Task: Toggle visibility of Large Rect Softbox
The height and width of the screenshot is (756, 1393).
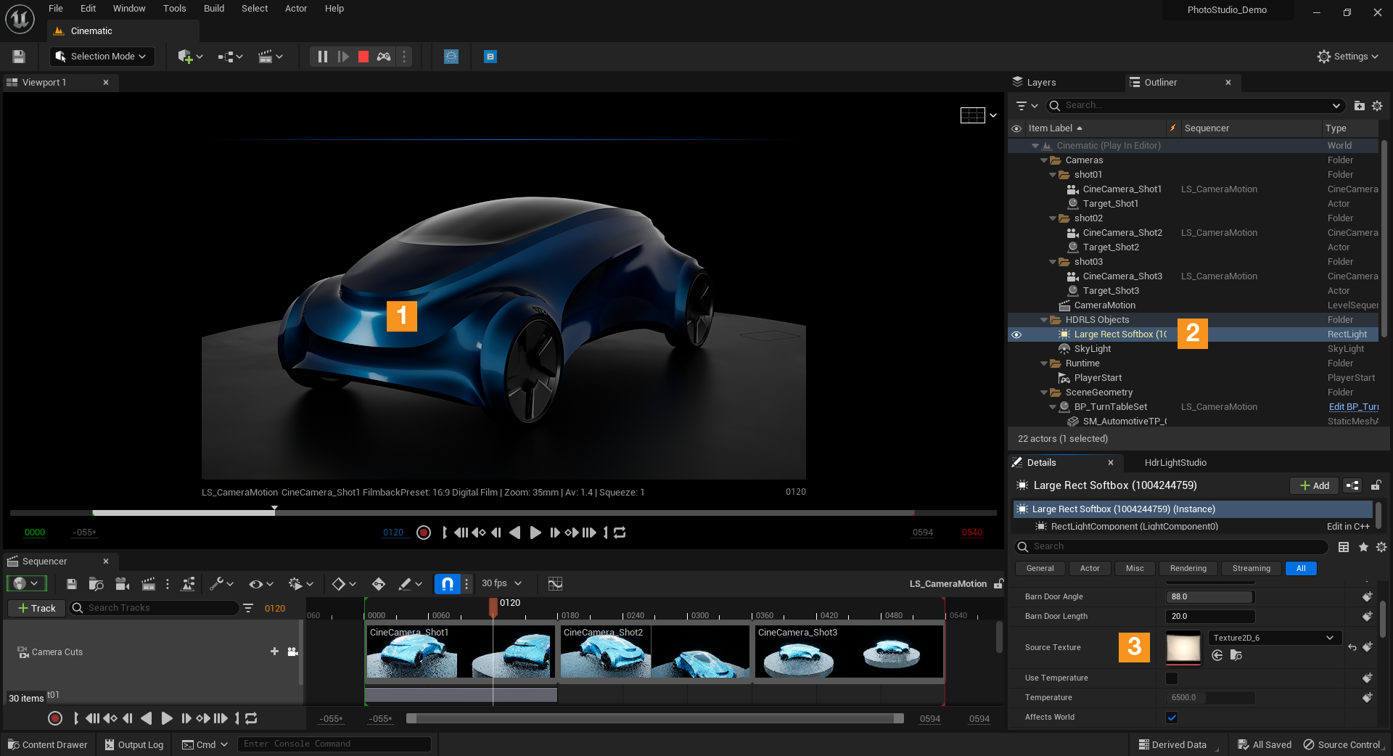Action: point(1016,334)
